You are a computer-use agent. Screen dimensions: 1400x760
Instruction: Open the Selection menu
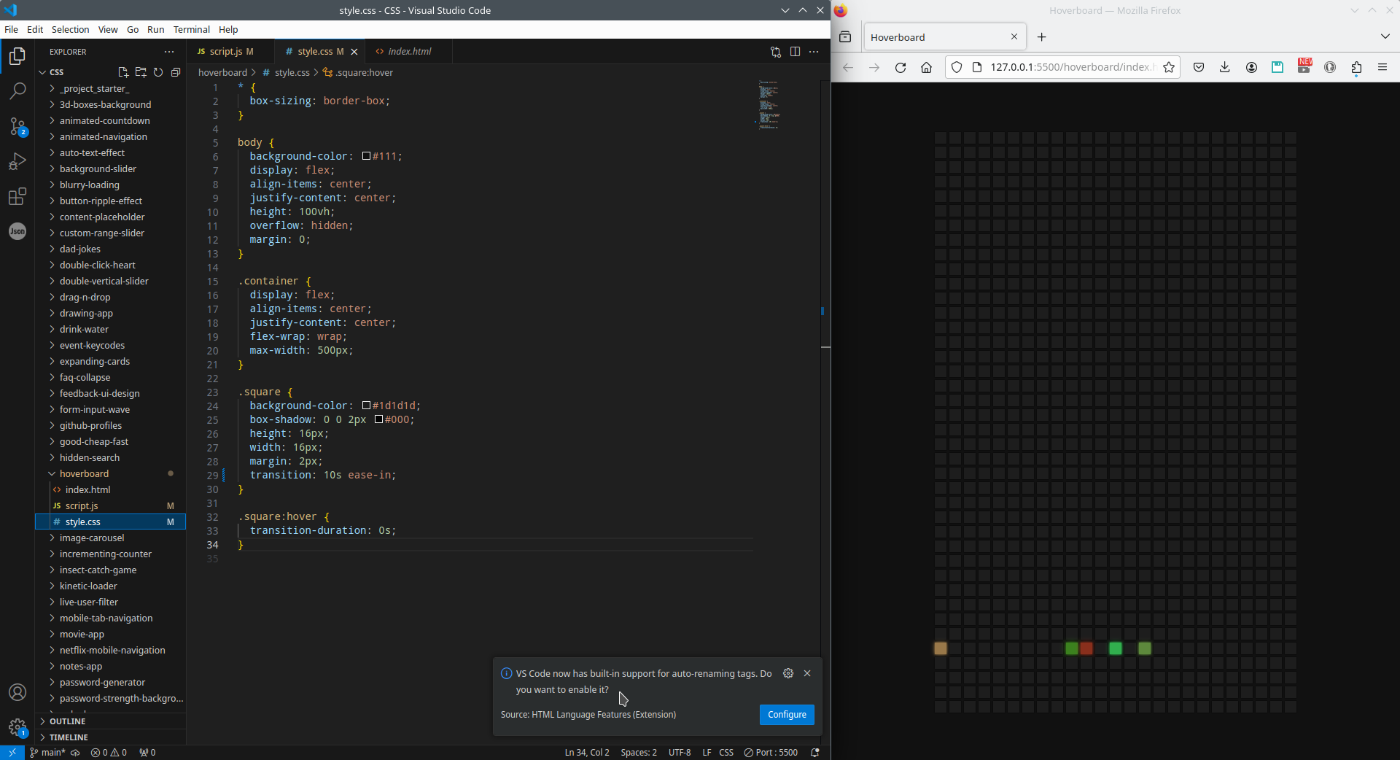[x=70, y=30]
